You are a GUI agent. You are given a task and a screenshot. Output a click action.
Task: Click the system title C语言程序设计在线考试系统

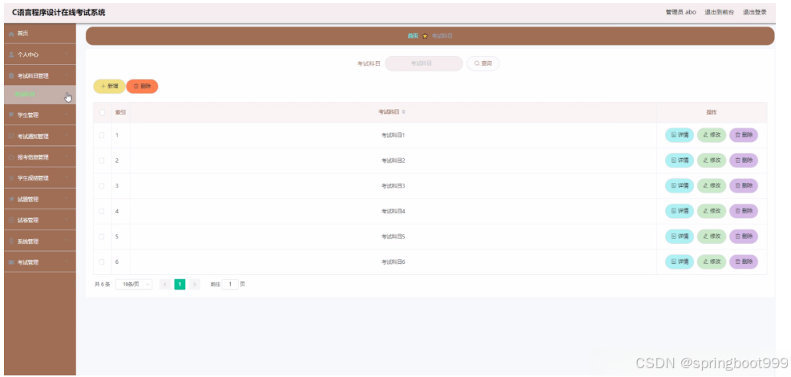click(59, 13)
